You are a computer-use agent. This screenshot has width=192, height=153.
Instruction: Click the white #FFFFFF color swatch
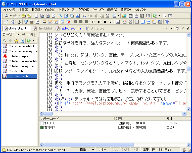click(42, 123)
